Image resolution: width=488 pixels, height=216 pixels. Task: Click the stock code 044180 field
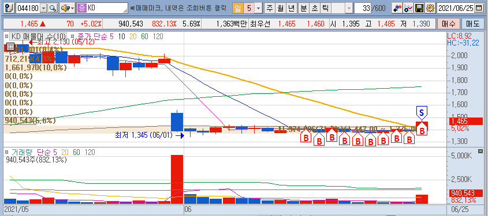[x=28, y=9]
